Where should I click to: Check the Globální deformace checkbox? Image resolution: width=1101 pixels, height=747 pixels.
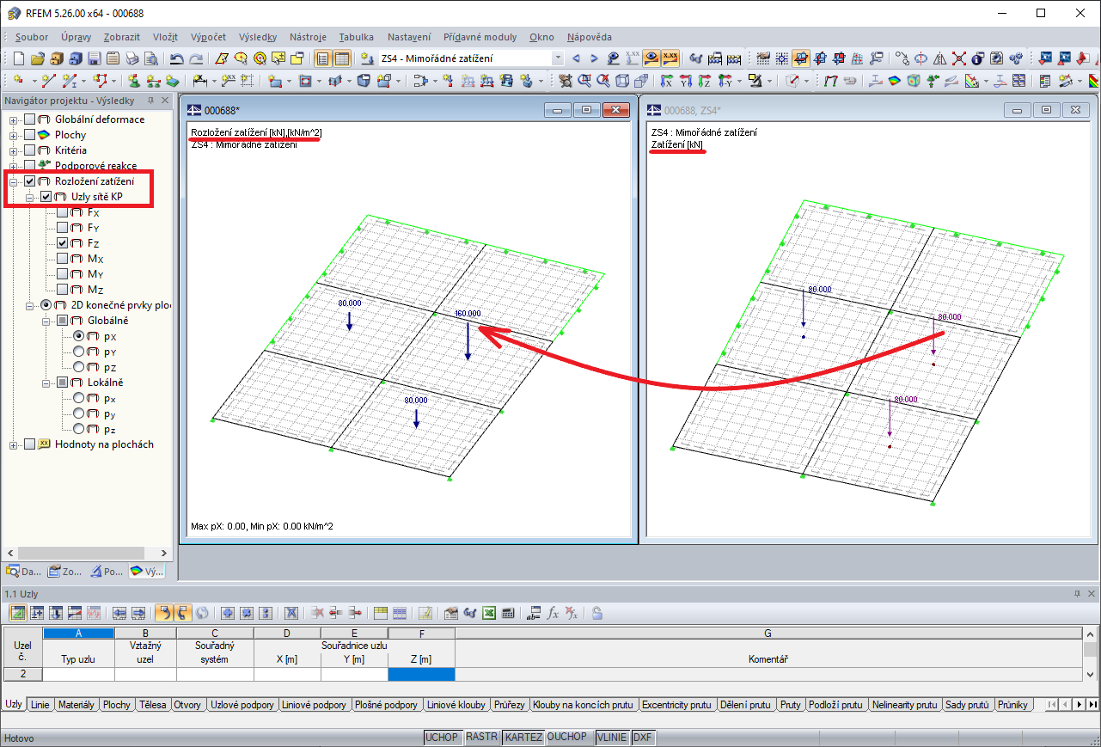[30, 119]
